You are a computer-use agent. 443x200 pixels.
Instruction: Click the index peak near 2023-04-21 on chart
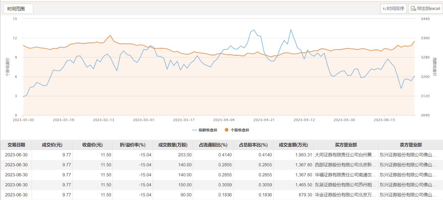tap(254, 30)
